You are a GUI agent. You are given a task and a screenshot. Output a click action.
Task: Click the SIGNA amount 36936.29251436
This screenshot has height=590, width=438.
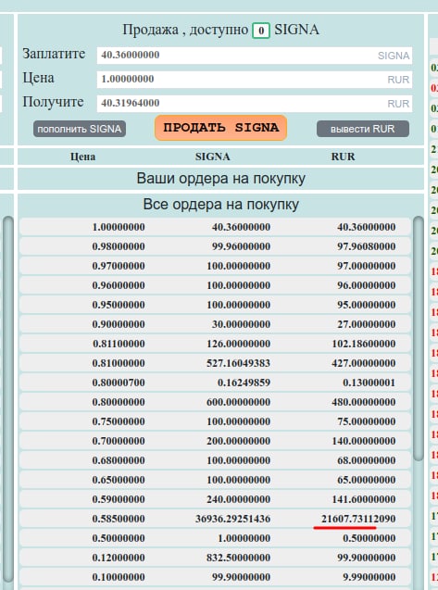pyautogui.click(x=233, y=519)
